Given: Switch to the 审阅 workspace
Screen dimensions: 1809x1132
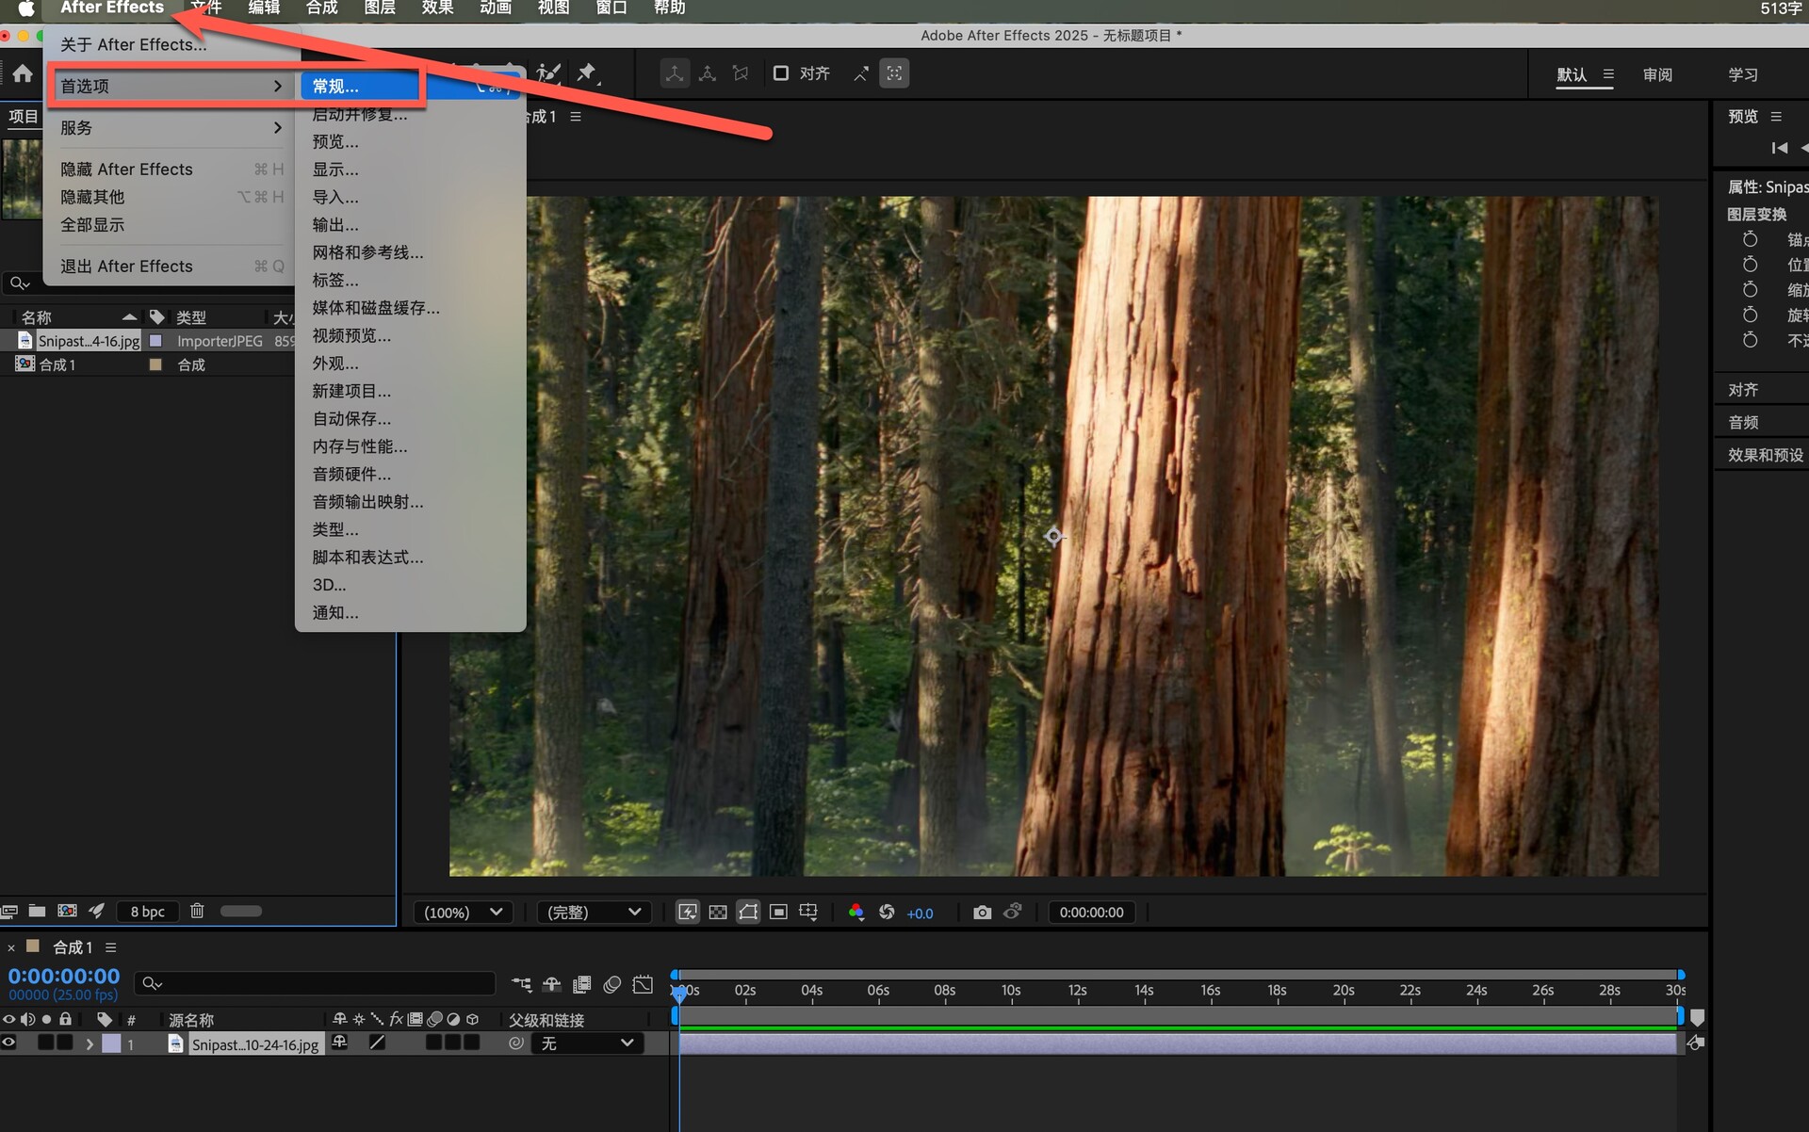Looking at the screenshot, I should 1657,74.
